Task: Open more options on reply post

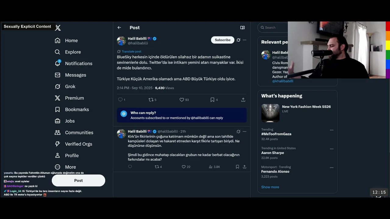Action: point(244,131)
